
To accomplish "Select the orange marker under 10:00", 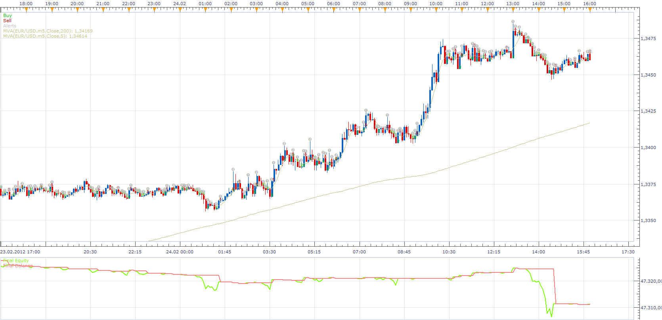I will [x=436, y=10].
